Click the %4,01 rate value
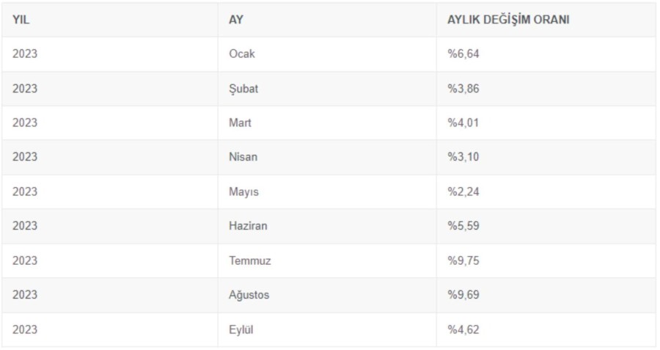660x350 pixels. coord(463,123)
